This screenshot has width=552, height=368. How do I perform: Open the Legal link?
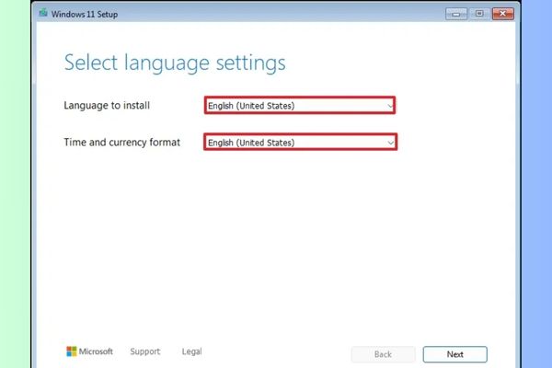(191, 351)
